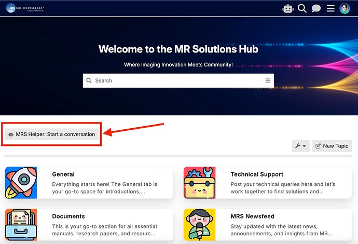The image size is (358, 244).
Task: Click 'Stay updated with the latest news' description
Action: [281, 230]
